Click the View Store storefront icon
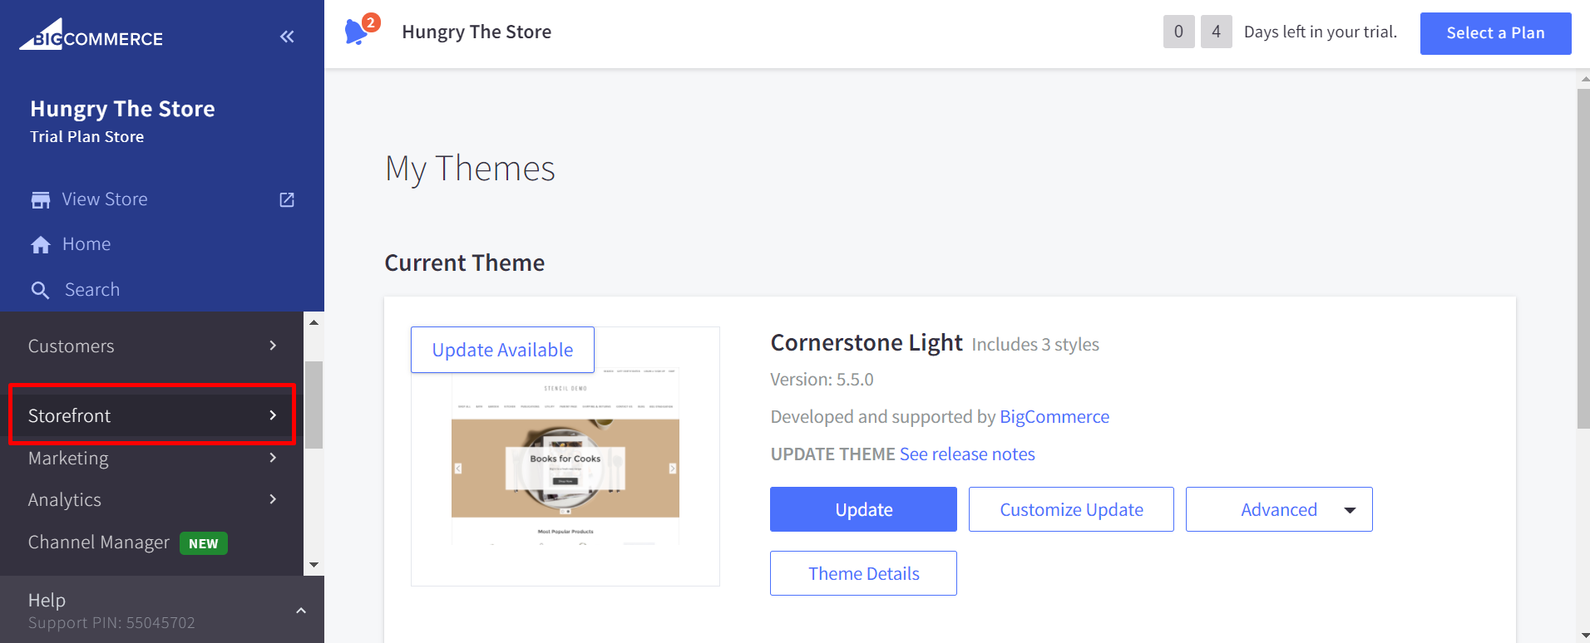1590x643 pixels. click(x=41, y=200)
